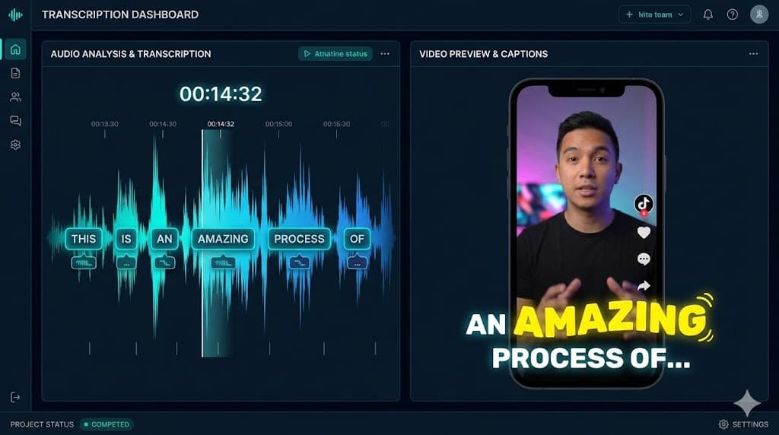Select the AMAZING word chip

click(223, 239)
